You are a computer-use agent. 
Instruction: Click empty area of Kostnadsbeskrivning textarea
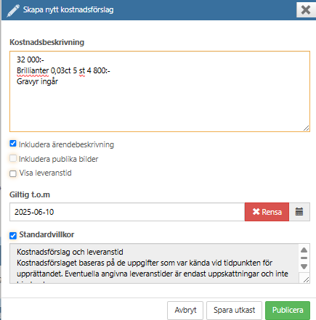click(160, 107)
